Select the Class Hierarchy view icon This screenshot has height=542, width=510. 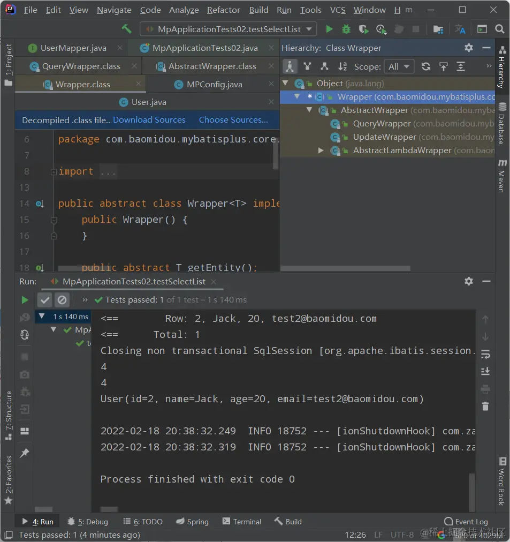(x=290, y=66)
